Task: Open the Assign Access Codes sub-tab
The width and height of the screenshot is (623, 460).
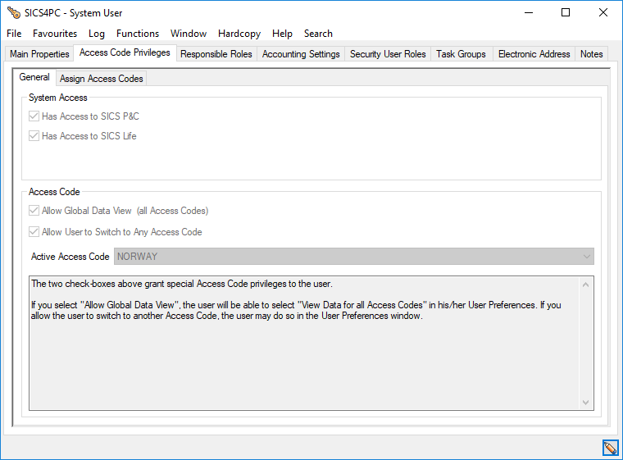Action: click(x=102, y=79)
